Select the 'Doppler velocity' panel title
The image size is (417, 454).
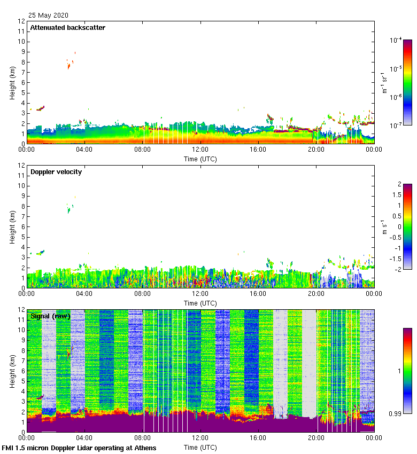56,172
